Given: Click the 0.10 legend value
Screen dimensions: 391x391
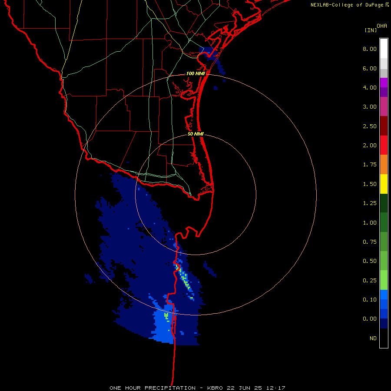Looking at the screenshot, I should (x=370, y=300).
